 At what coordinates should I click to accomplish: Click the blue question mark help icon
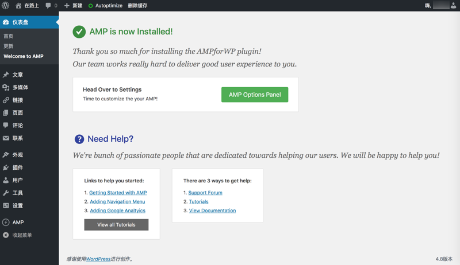[x=79, y=139]
